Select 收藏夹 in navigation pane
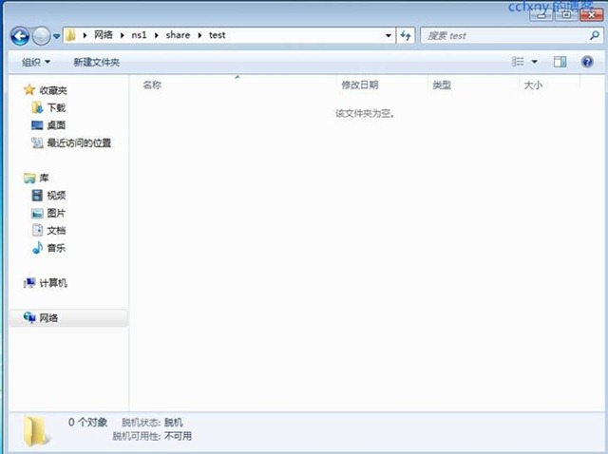 tap(53, 90)
